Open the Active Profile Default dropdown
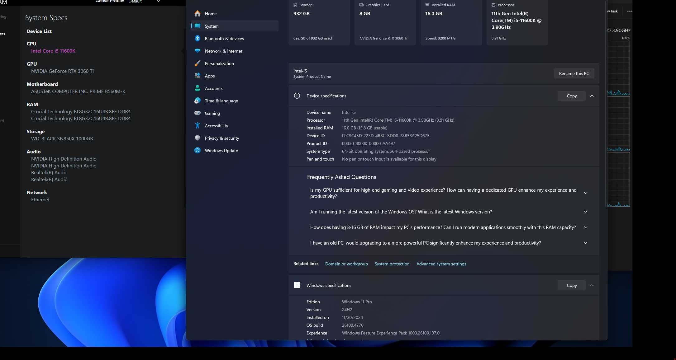 tap(144, 2)
